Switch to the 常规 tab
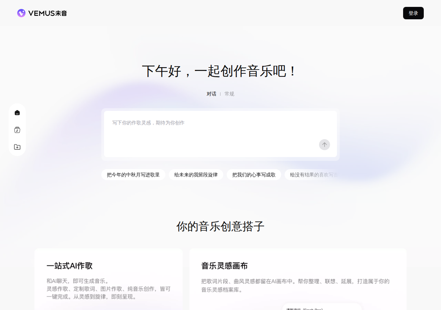 [229, 94]
